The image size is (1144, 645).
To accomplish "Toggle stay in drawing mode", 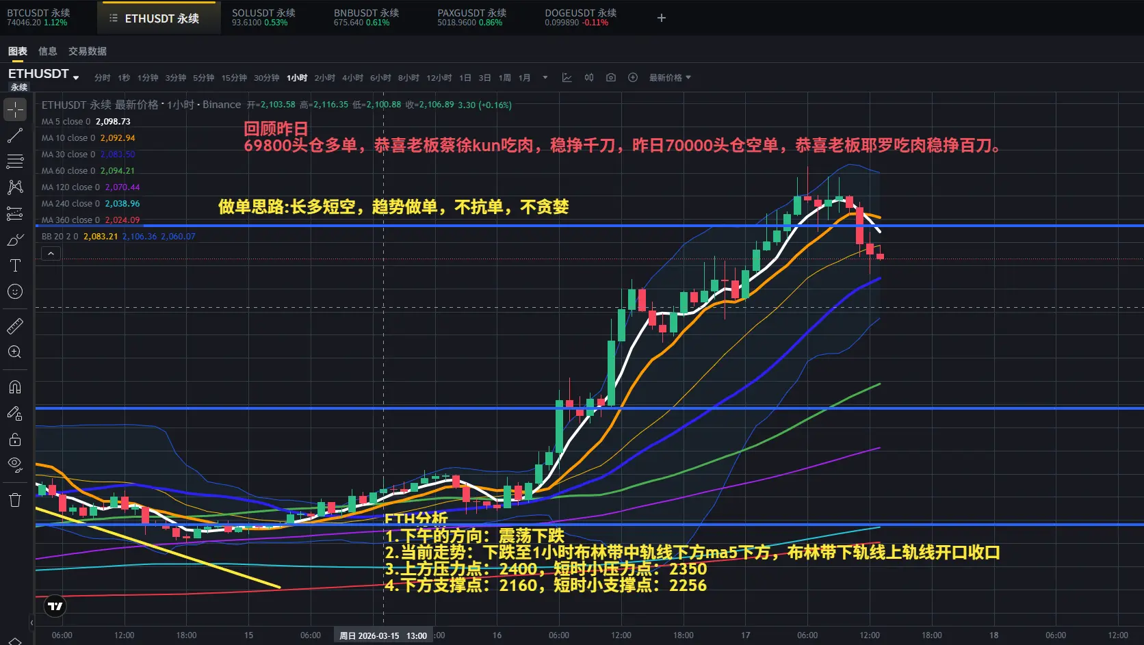I will coord(15,413).
